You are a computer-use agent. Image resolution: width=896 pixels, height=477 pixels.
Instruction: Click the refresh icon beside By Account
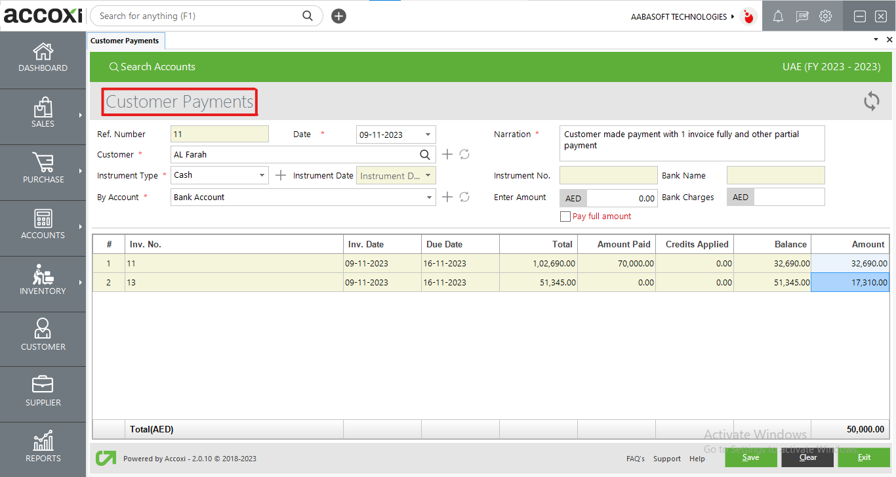point(464,197)
